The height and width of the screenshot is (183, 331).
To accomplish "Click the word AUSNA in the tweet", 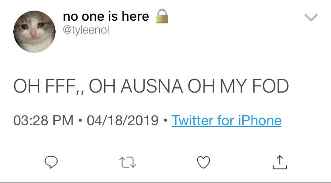I will coord(151,86).
